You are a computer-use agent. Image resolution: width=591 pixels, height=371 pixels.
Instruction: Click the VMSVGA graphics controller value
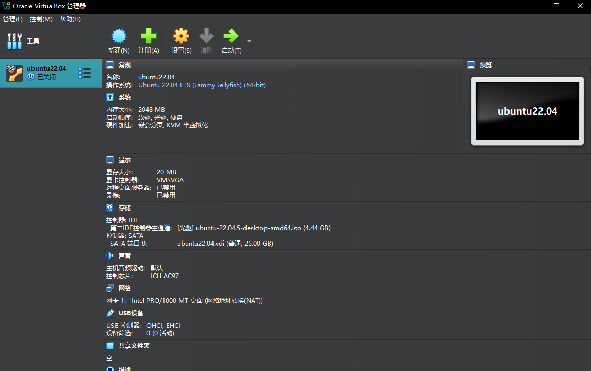point(170,180)
